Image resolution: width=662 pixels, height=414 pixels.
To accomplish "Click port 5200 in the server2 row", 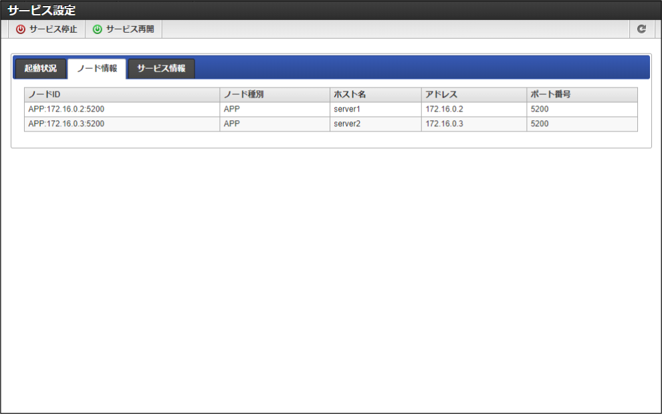I will pyautogui.click(x=582, y=124).
